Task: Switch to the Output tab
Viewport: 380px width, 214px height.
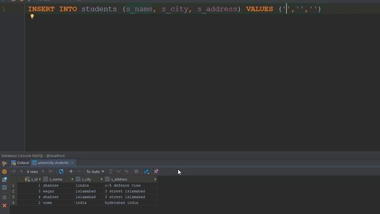Action: click(20, 163)
